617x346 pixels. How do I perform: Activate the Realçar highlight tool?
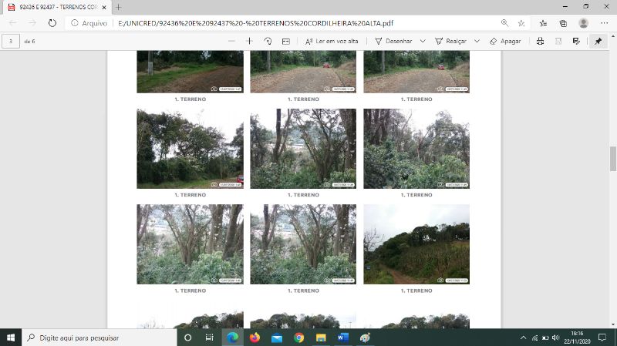click(450, 41)
